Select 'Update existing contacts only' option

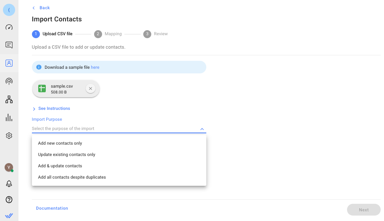click(66, 155)
